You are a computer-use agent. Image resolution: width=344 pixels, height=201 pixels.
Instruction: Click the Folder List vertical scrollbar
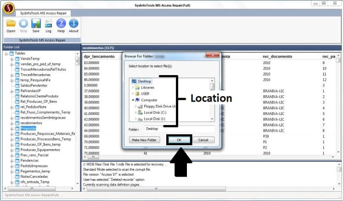[x=78, y=118]
